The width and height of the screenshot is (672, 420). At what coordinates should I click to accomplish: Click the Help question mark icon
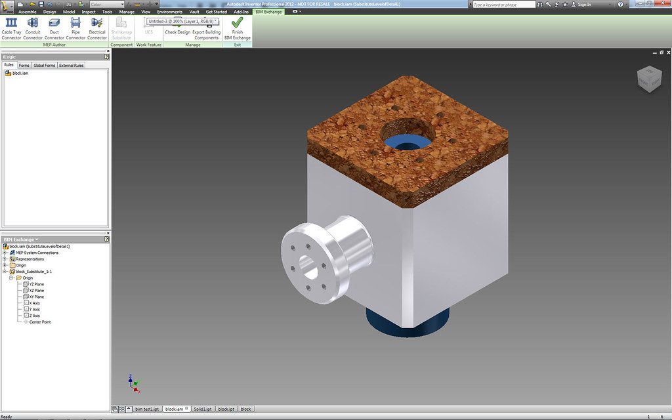[620, 5]
